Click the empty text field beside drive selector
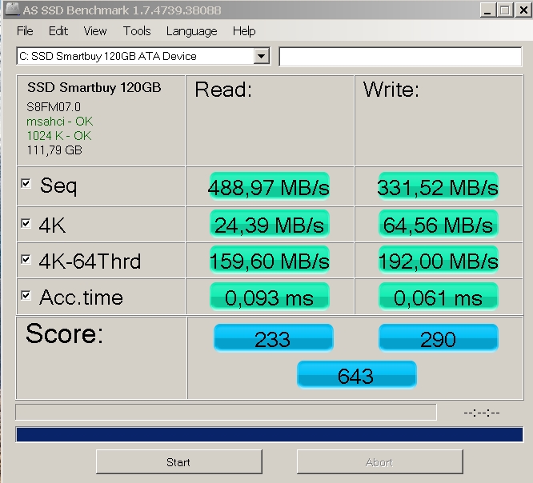Image resolution: width=533 pixels, height=483 pixels. click(x=400, y=57)
